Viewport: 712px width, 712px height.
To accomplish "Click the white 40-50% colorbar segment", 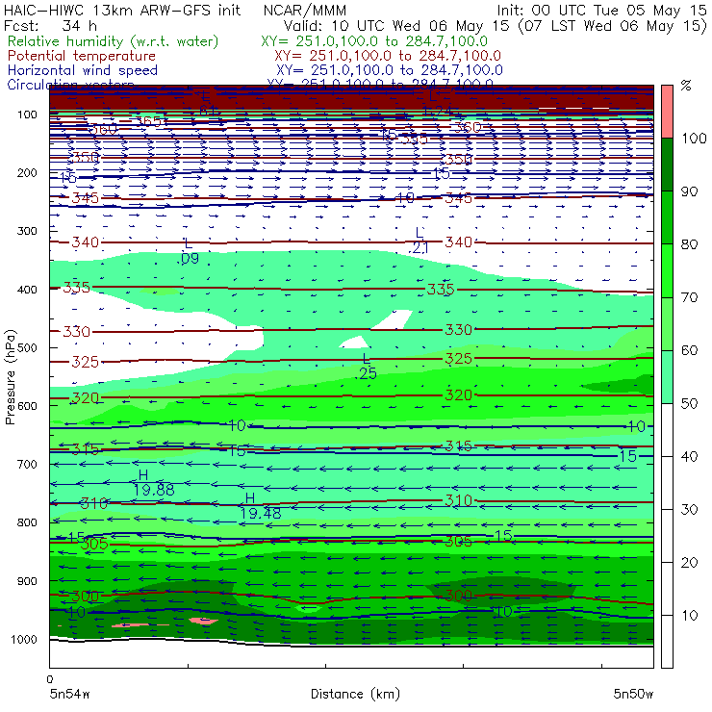I will pos(667,429).
